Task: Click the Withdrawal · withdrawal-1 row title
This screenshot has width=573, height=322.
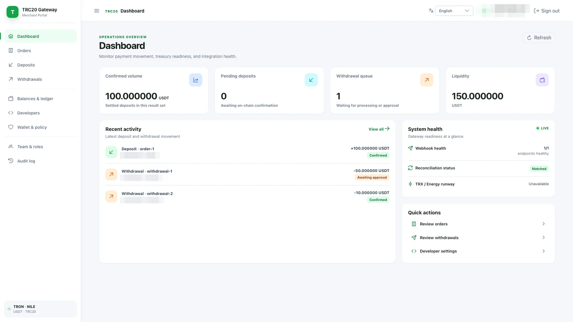Action: pyautogui.click(x=147, y=171)
